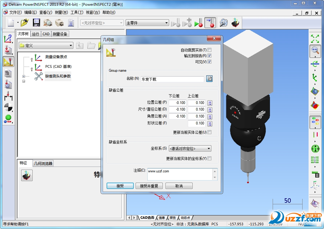
Task: Click the position lower tolerance field
Action: click(178, 103)
